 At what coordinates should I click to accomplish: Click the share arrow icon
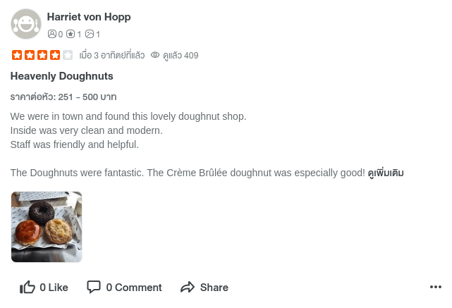pos(188,287)
